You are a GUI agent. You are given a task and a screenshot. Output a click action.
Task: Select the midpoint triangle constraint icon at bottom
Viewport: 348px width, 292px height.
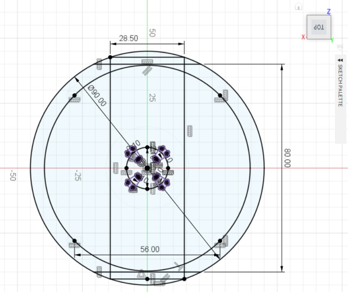pos(141,273)
